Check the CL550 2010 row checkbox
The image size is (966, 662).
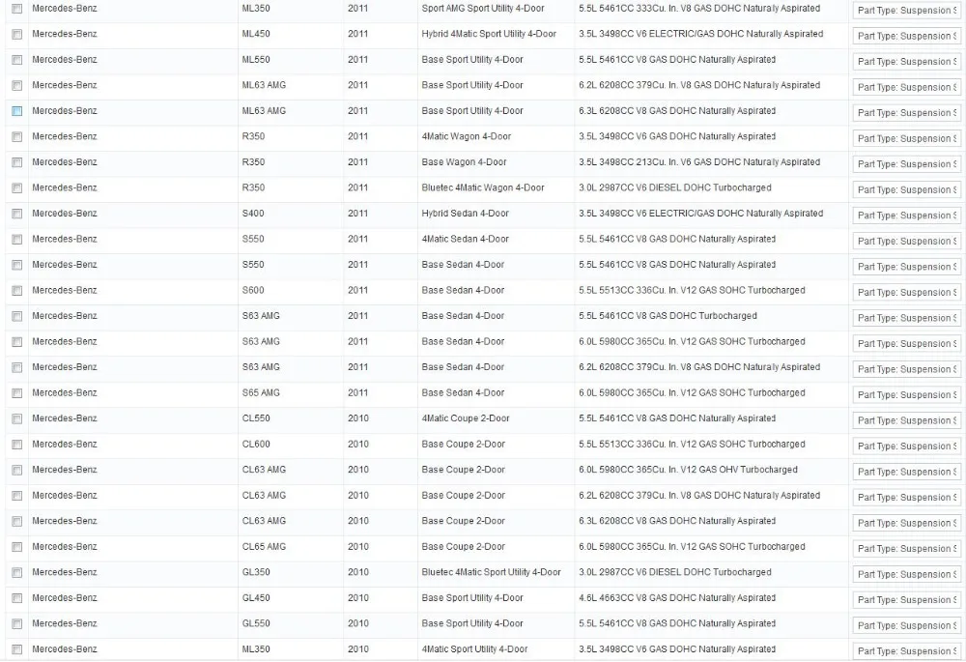tap(16, 419)
